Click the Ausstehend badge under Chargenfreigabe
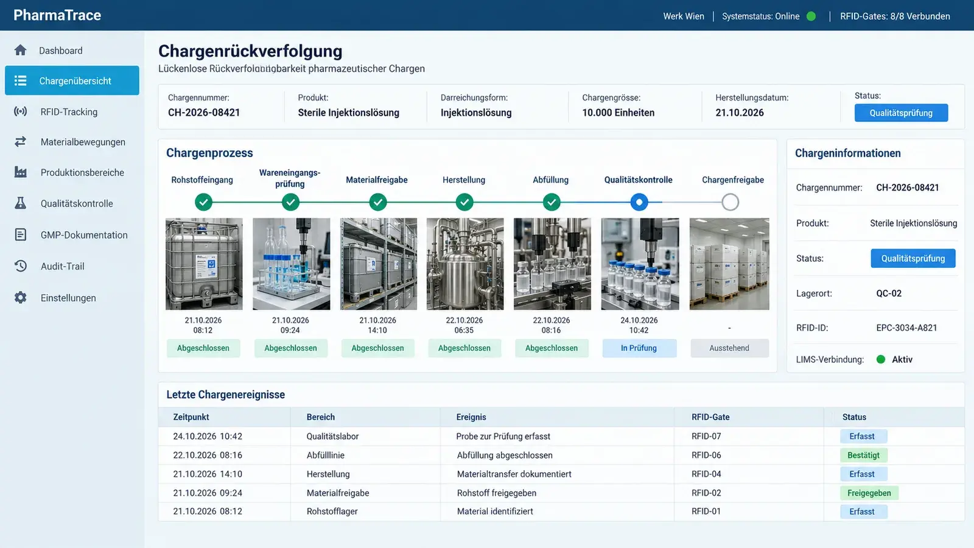This screenshot has width=974, height=548. [x=729, y=348]
